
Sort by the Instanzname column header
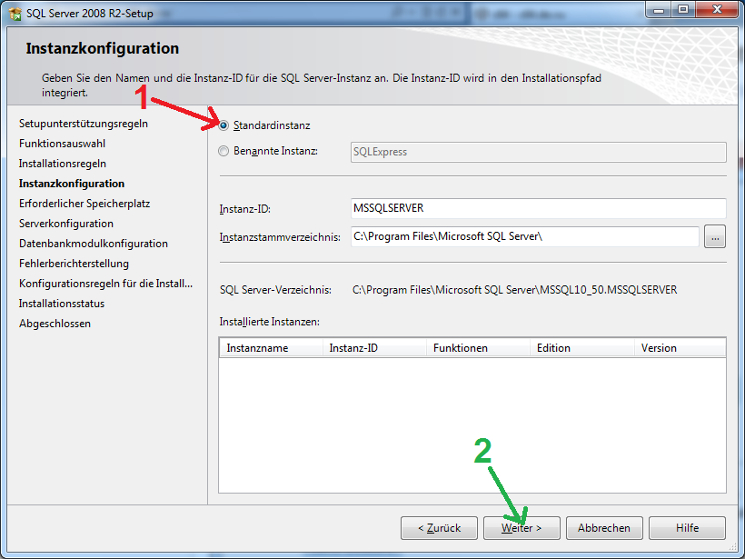click(271, 348)
